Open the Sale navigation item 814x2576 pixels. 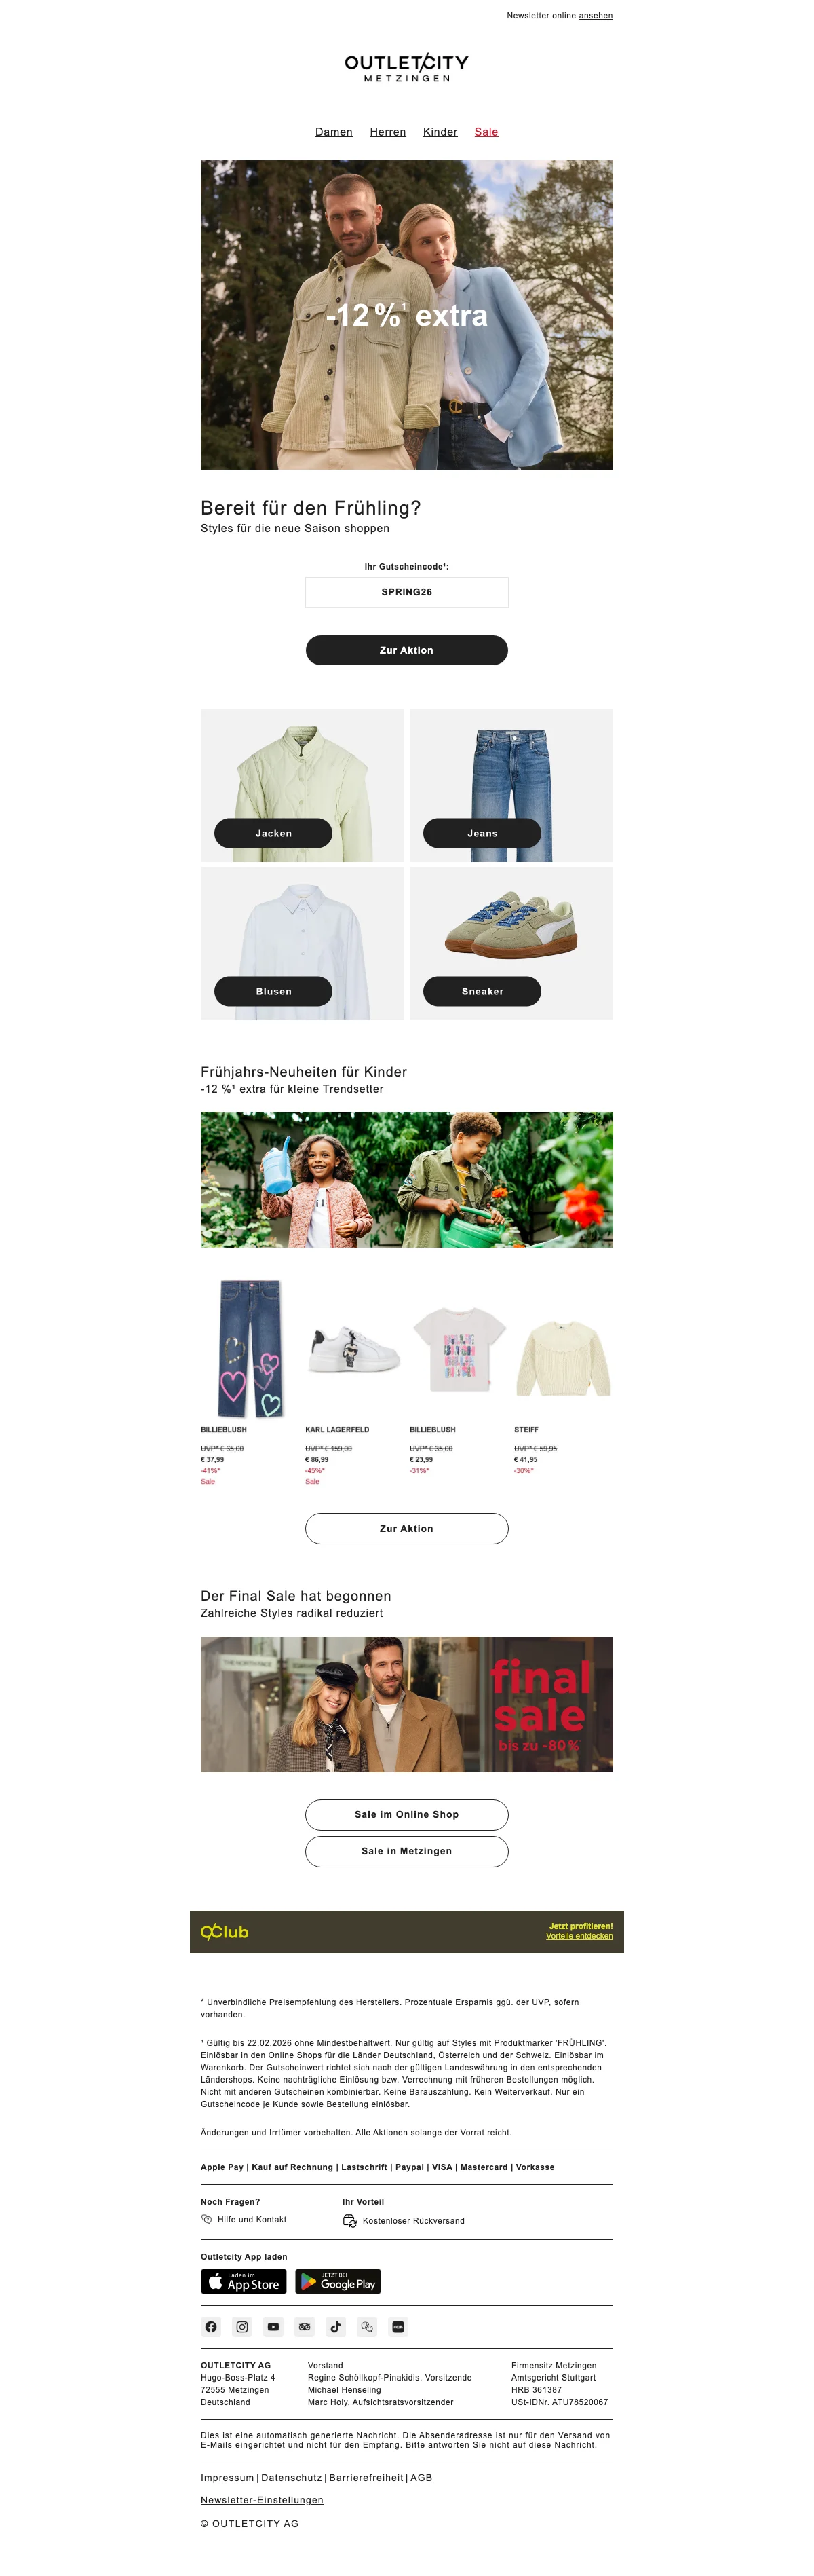486,132
